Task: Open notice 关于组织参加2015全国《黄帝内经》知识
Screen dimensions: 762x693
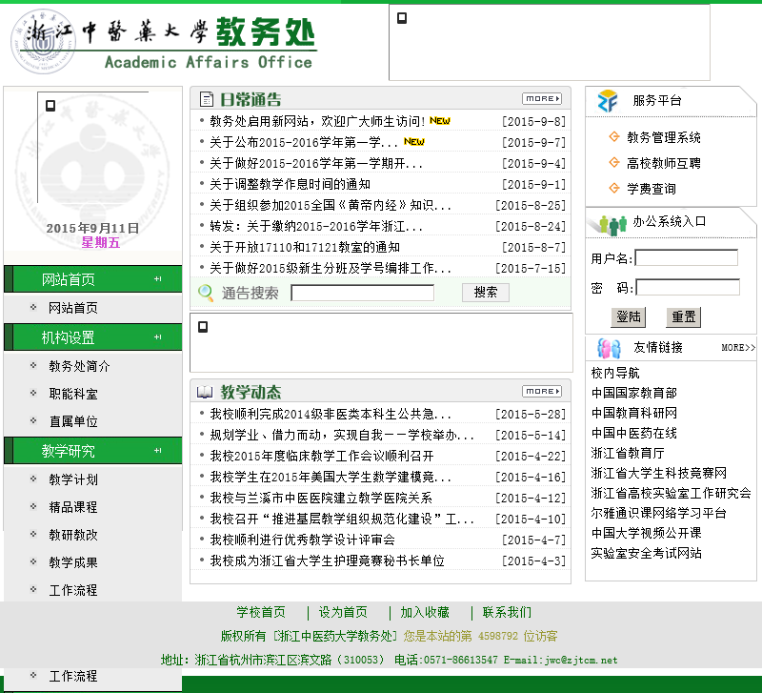Action: point(330,205)
